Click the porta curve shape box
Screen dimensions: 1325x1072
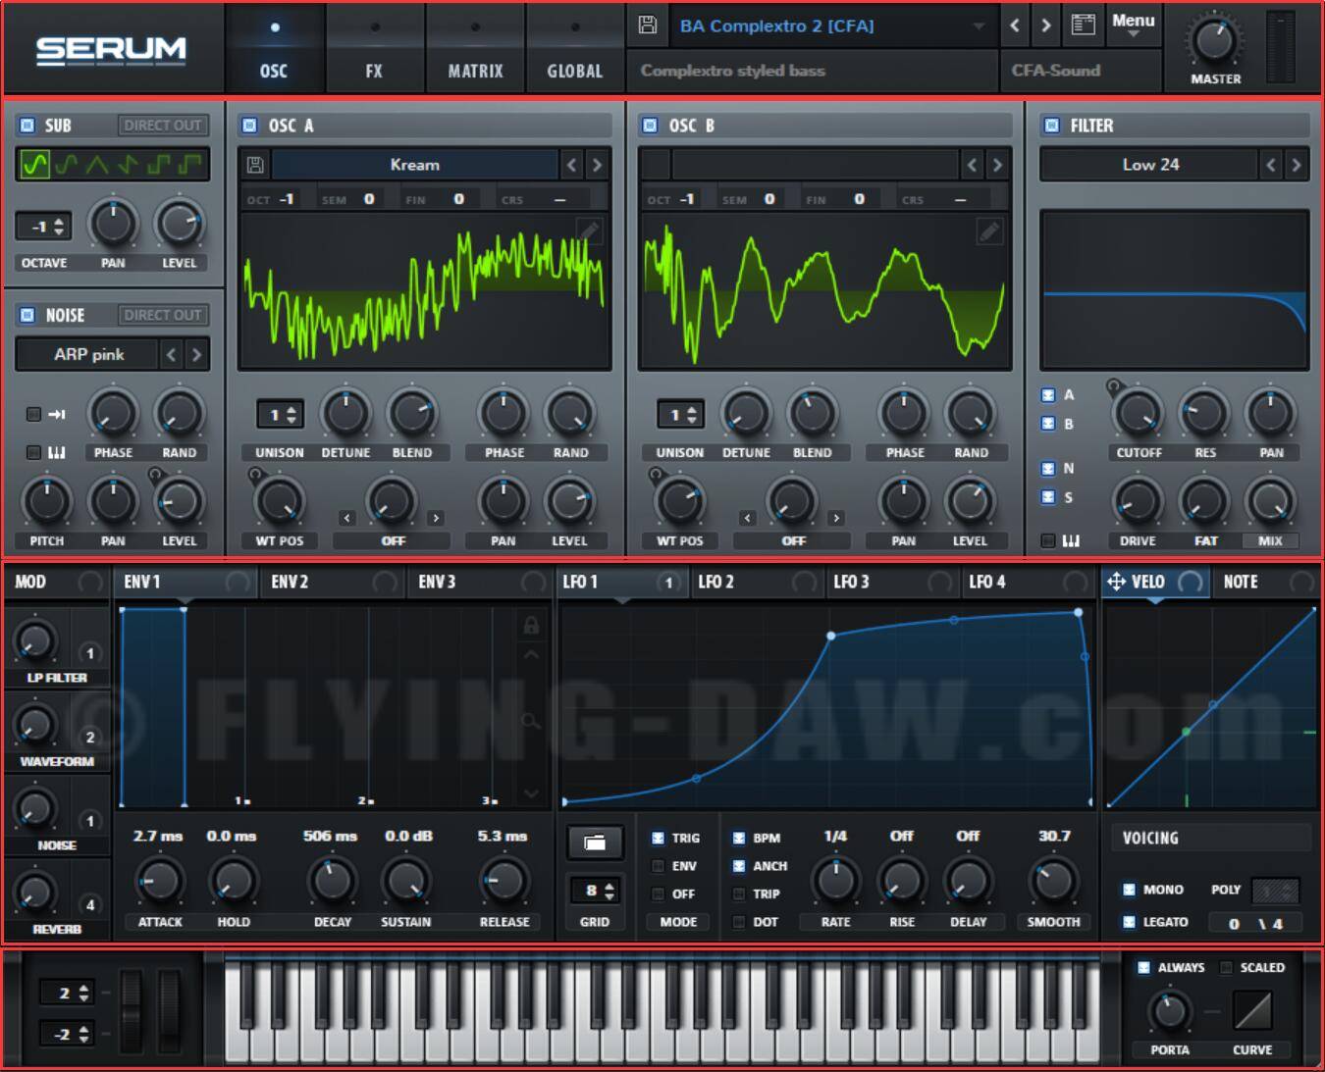(x=1252, y=1010)
